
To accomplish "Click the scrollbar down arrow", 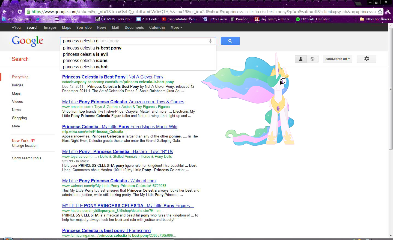I will pyautogui.click(x=391, y=235).
